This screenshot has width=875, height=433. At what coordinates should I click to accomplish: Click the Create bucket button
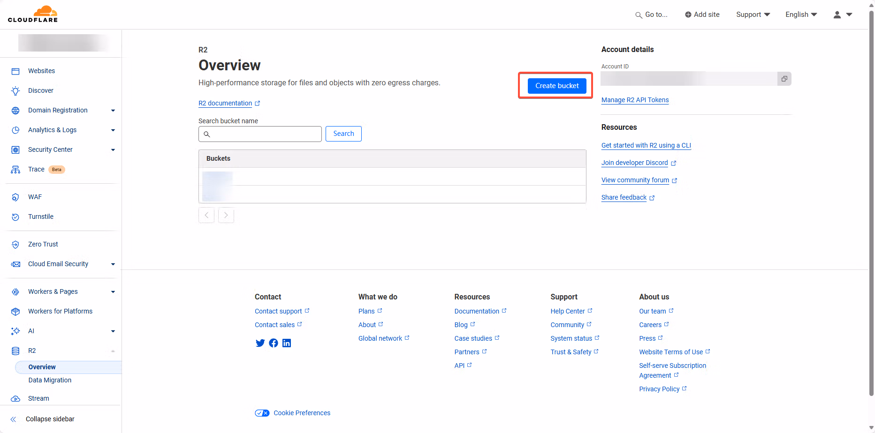(557, 86)
